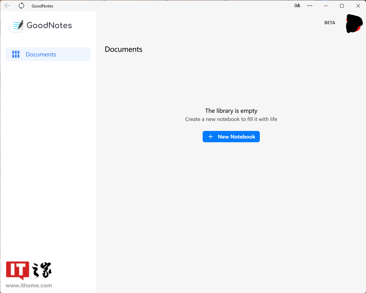The width and height of the screenshot is (366, 293).
Task: Click the GoodNotes logo icon
Action: pos(17,25)
